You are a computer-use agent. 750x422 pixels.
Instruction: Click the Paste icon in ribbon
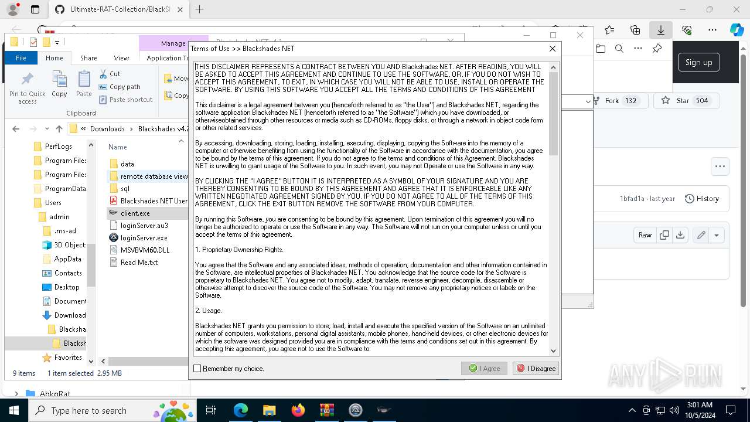click(x=84, y=84)
